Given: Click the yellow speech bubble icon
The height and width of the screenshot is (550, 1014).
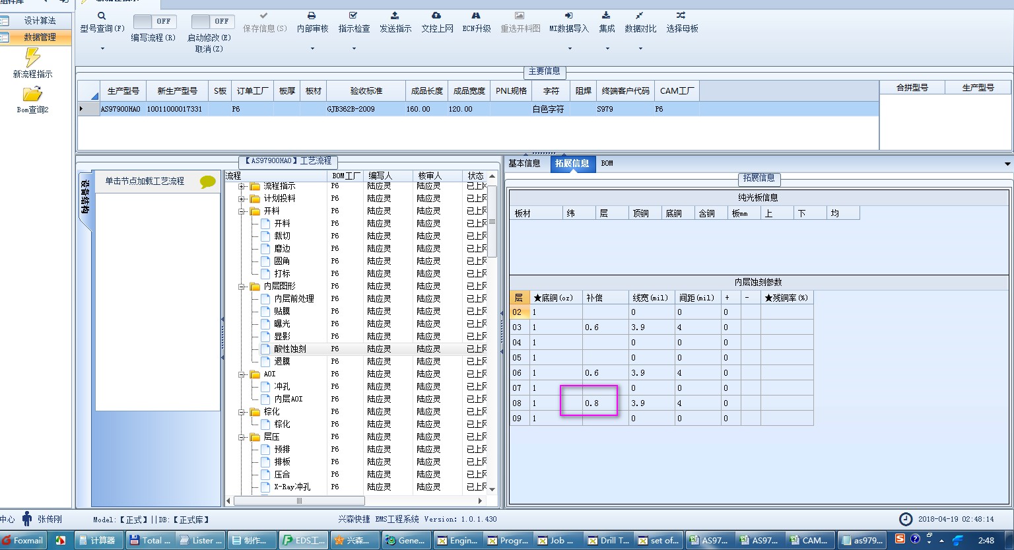Looking at the screenshot, I should point(208,182).
